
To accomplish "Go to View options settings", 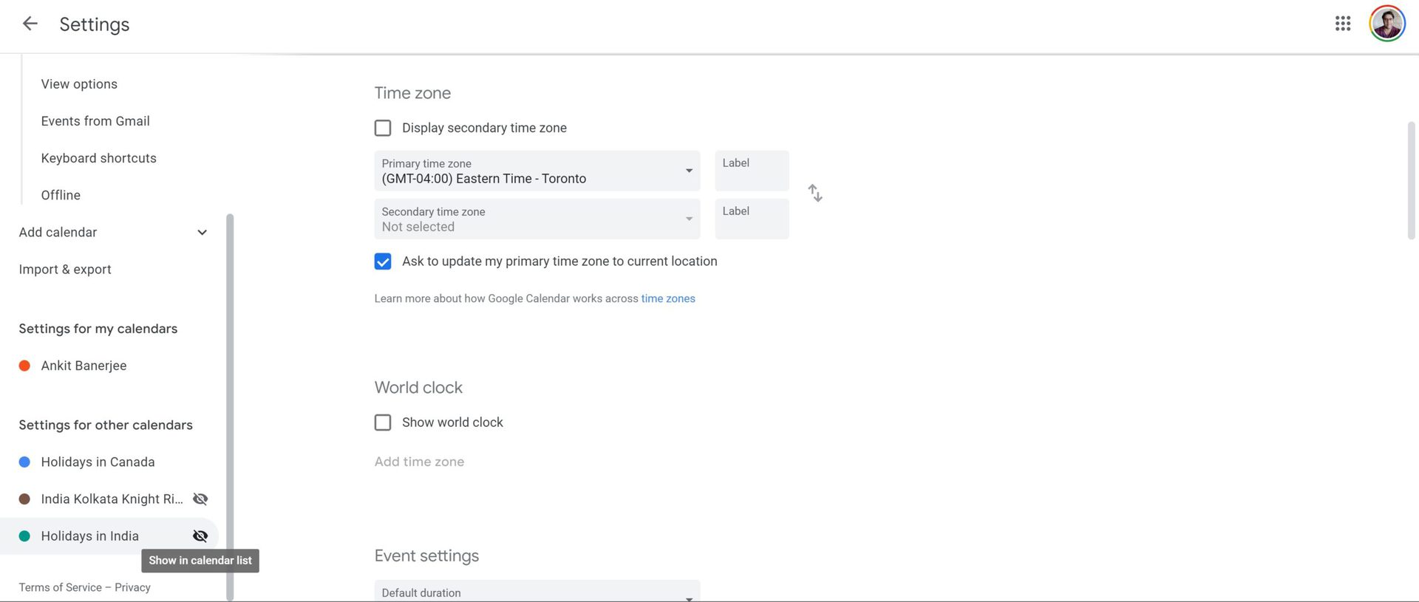I will pyautogui.click(x=79, y=84).
